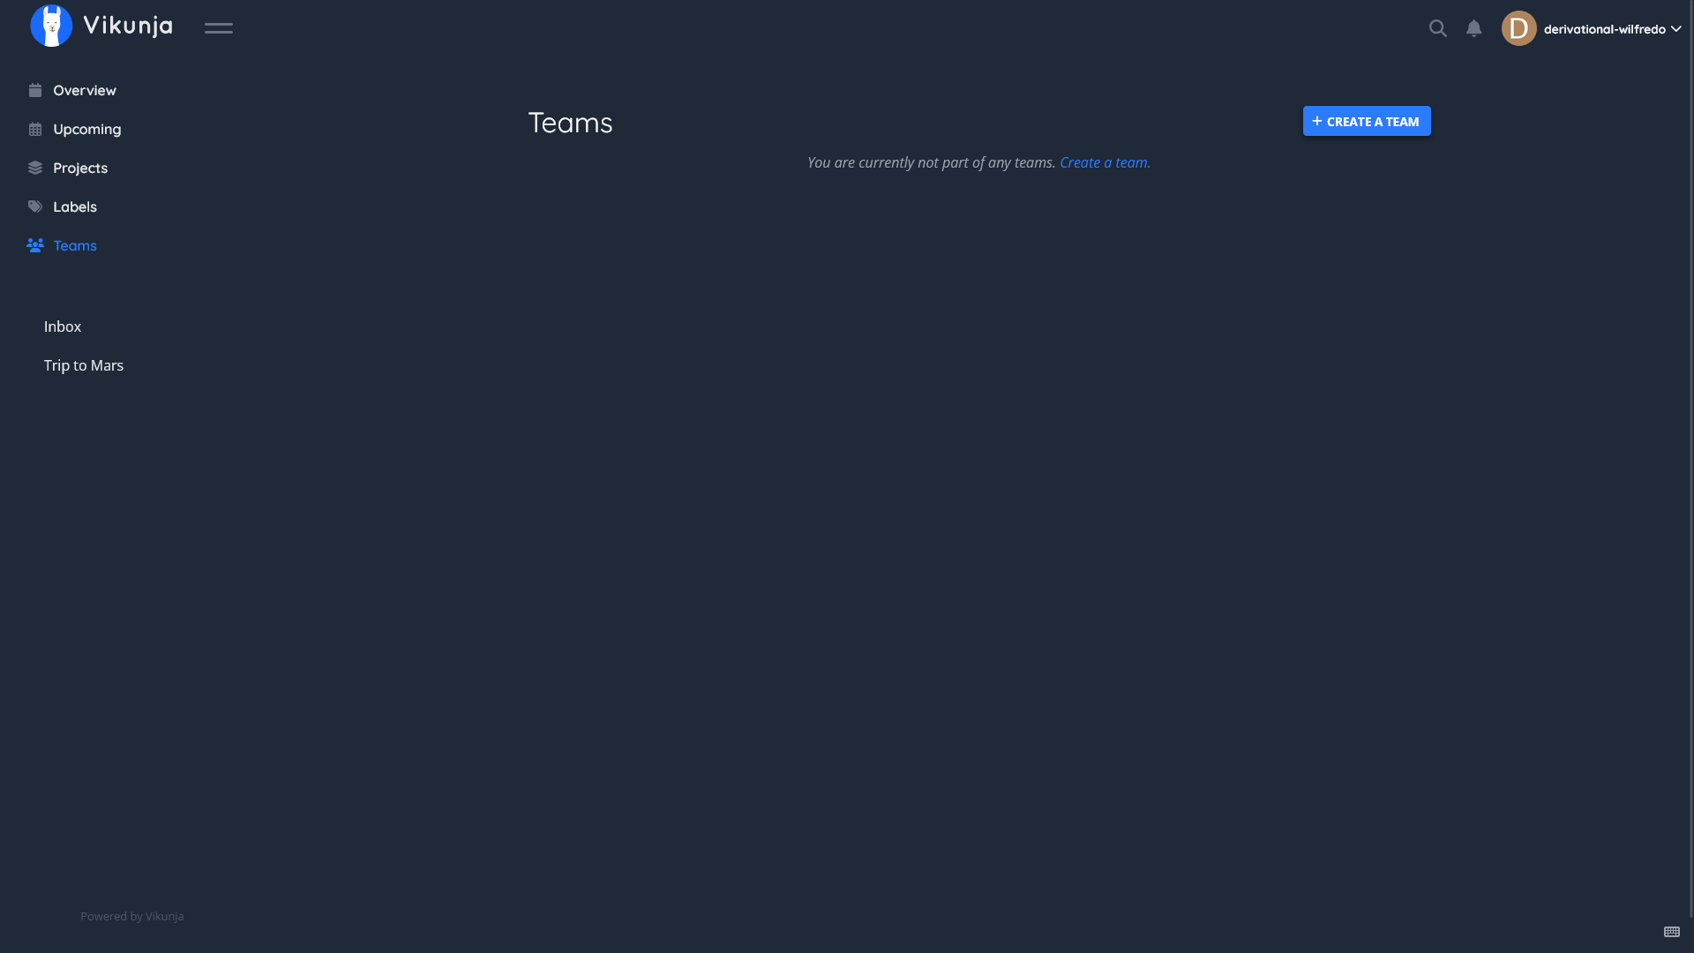Click the user avatar with letter D
Viewport: 1694px width, 953px height.
pos(1519,28)
